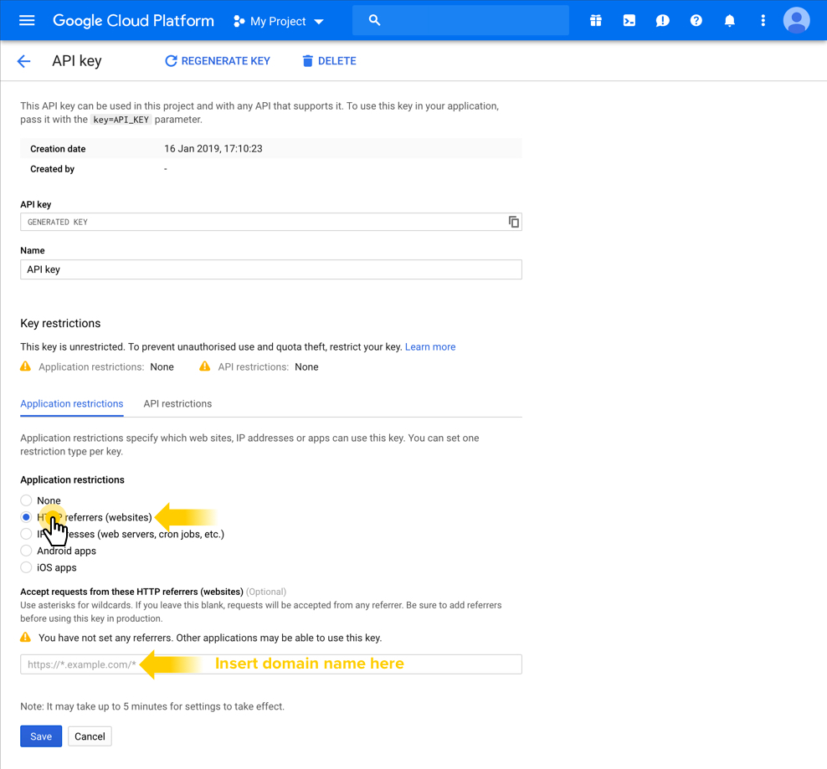Open the gift free trial icon
Screen dimensions: 827x769
click(x=596, y=20)
